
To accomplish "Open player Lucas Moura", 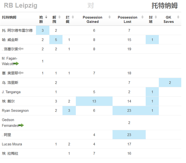I will click(x=12, y=144).
